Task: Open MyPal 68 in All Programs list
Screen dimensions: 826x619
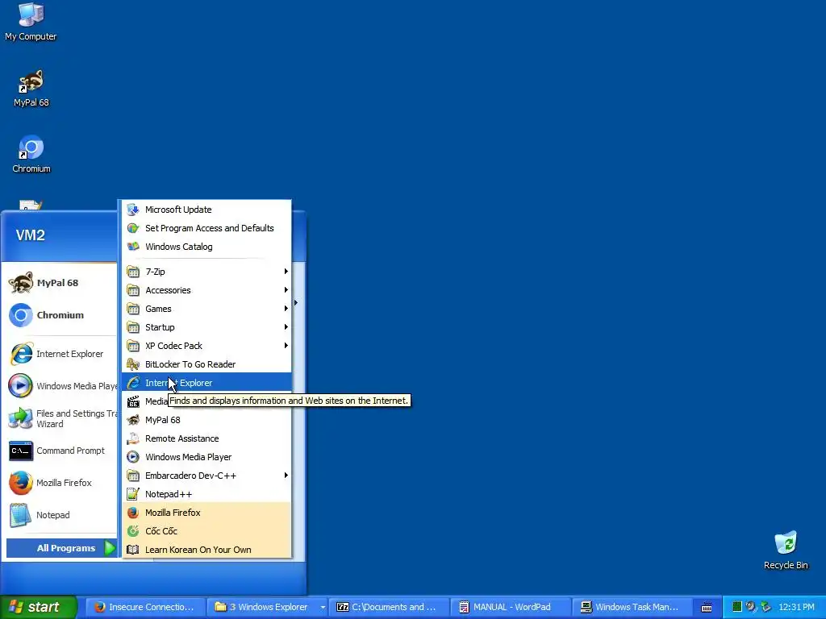Action: pyautogui.click(x=206, y=420)
